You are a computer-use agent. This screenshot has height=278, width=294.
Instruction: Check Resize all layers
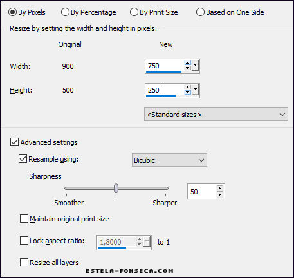click(24, 263)
